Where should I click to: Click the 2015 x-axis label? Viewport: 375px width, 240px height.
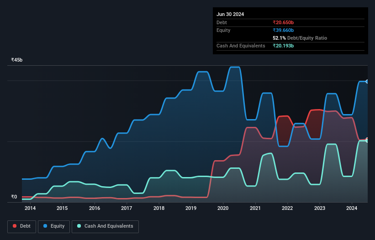[x=62, y=208]
